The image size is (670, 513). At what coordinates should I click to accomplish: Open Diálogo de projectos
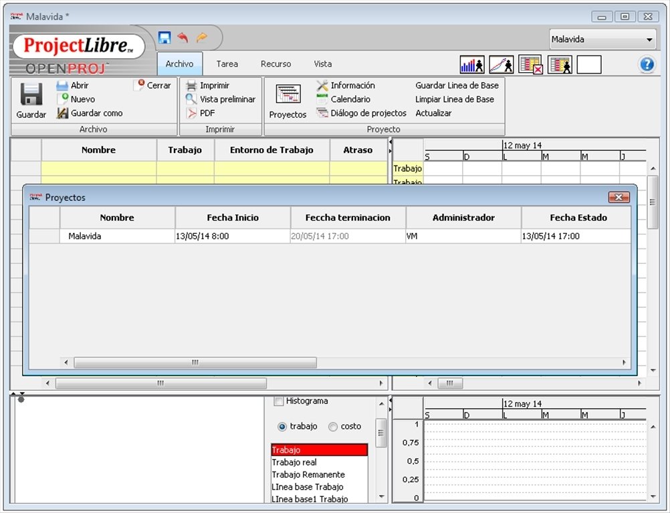(361, 113)
